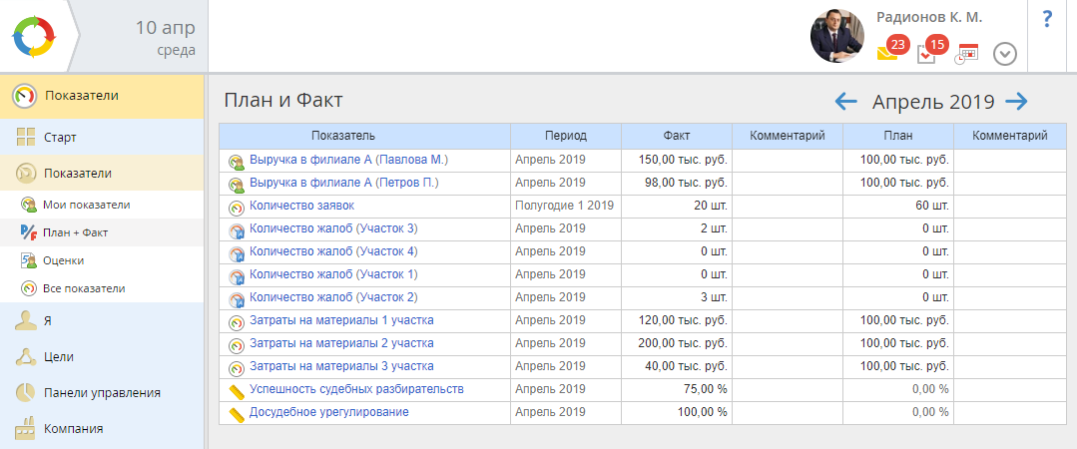Expand the Цели sidebar section

click(58, 356)
